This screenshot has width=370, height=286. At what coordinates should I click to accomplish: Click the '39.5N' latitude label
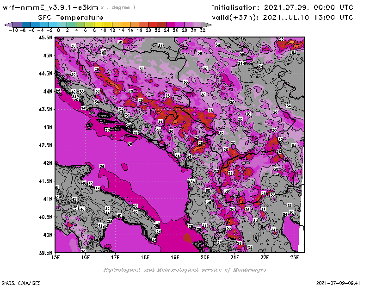[45, 253]
